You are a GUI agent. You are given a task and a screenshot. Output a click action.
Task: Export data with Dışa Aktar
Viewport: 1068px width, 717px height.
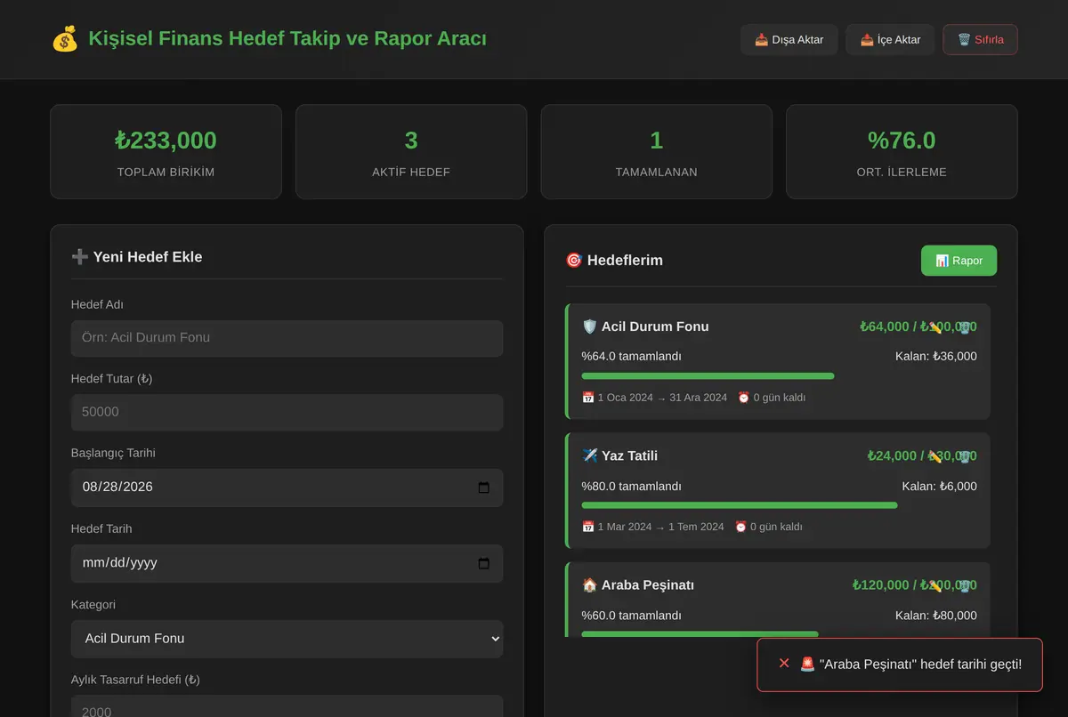point(789,40)
